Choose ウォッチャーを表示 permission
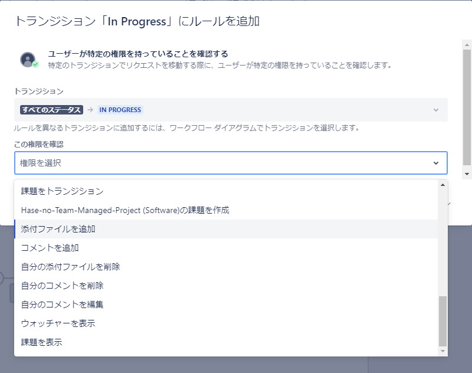 coord(226,323)
